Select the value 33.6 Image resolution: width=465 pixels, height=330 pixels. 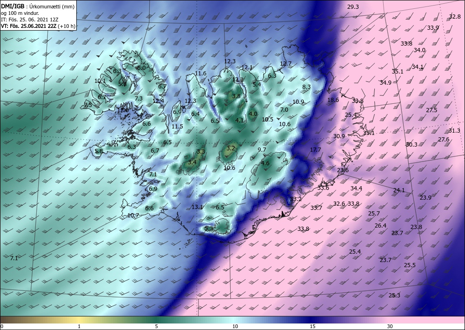(x=323, y=188)
